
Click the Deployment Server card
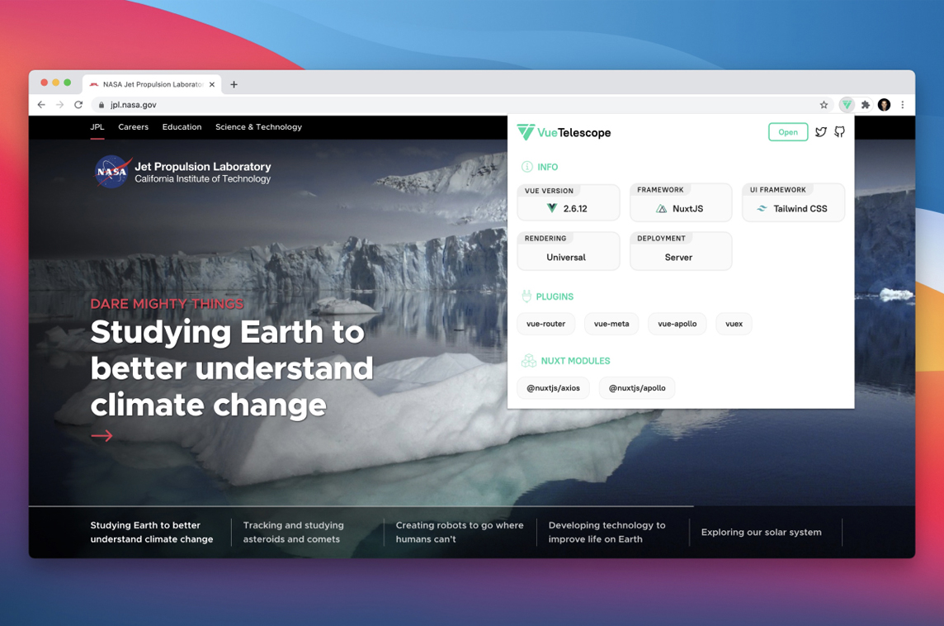[x=681, y=250]
